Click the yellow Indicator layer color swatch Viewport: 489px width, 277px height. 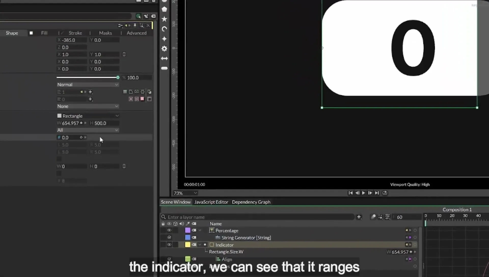click(188, 245)
